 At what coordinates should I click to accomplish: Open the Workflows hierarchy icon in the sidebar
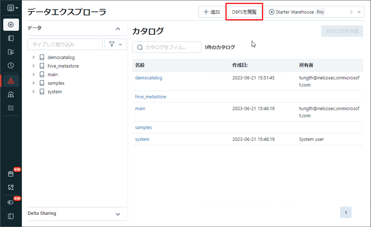11,94
